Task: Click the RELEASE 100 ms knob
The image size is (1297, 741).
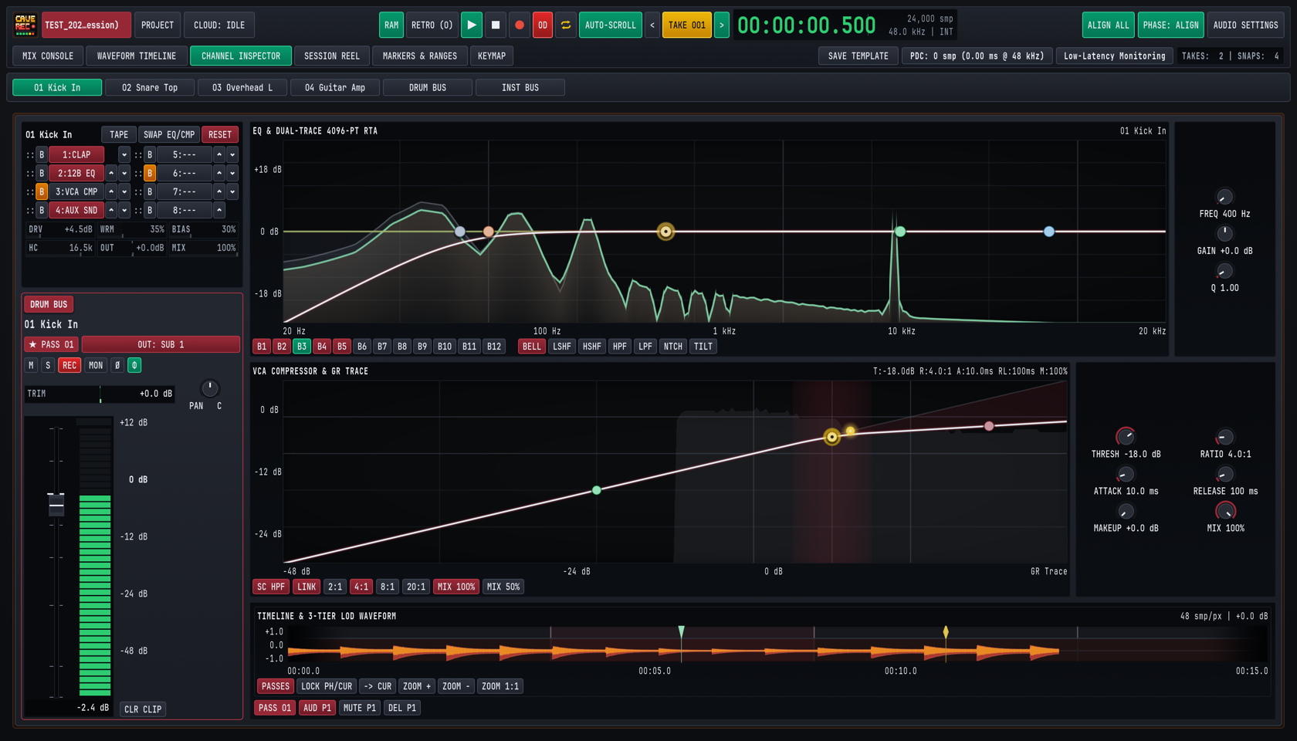Action: coord(1225,474)
